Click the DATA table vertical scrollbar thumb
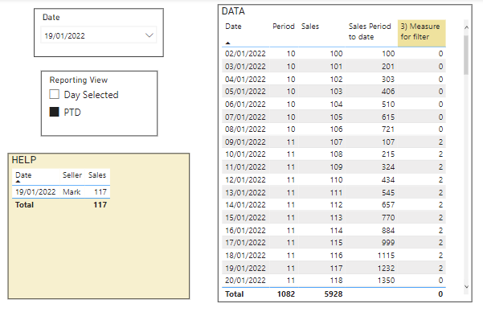Screen dimensions: 483x312 click(466, 55)
